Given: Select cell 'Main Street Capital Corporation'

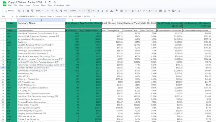Looking at the screenshot, I should [x=41, y=88].
